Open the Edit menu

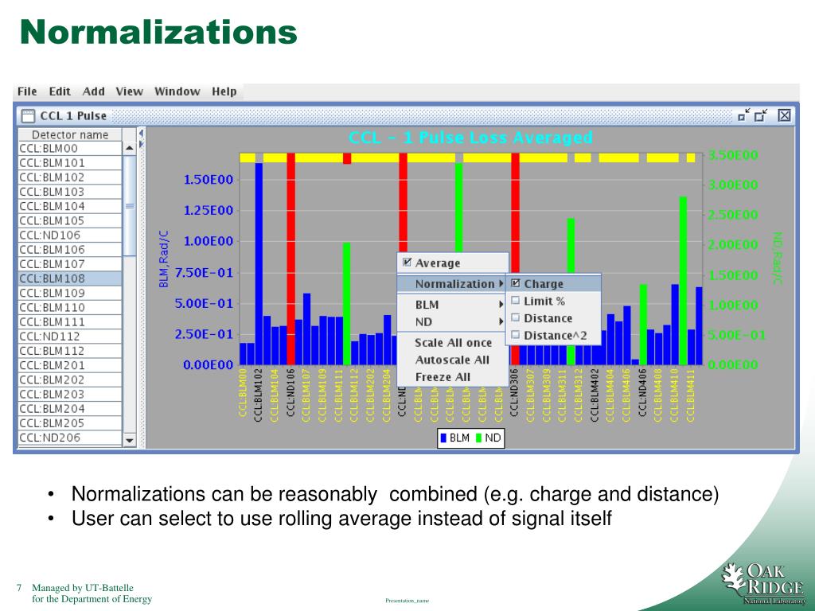[60, 91]
